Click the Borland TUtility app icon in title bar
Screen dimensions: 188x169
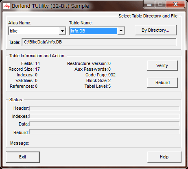(7, 6)
